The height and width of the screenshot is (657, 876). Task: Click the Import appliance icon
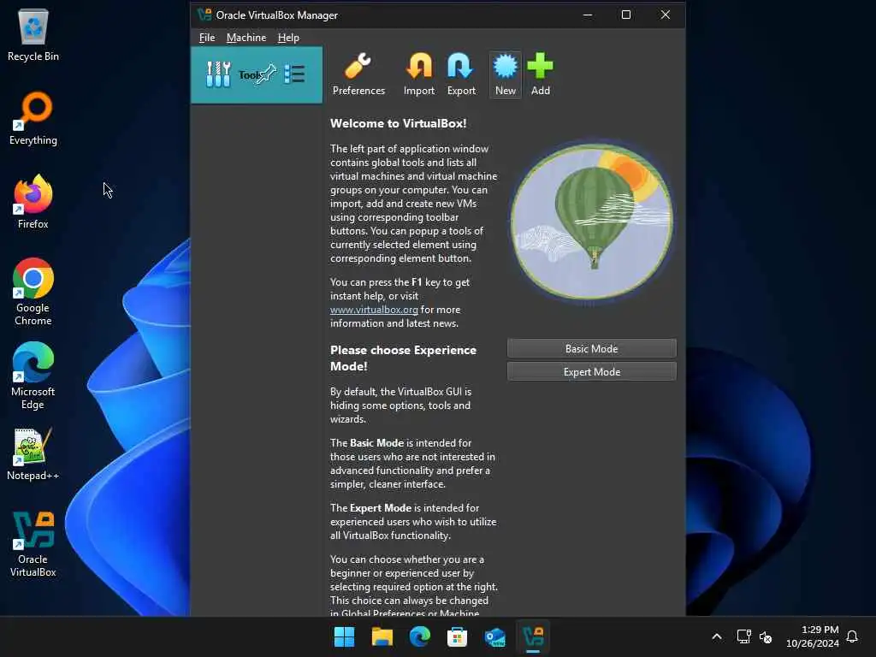[419, 74]
